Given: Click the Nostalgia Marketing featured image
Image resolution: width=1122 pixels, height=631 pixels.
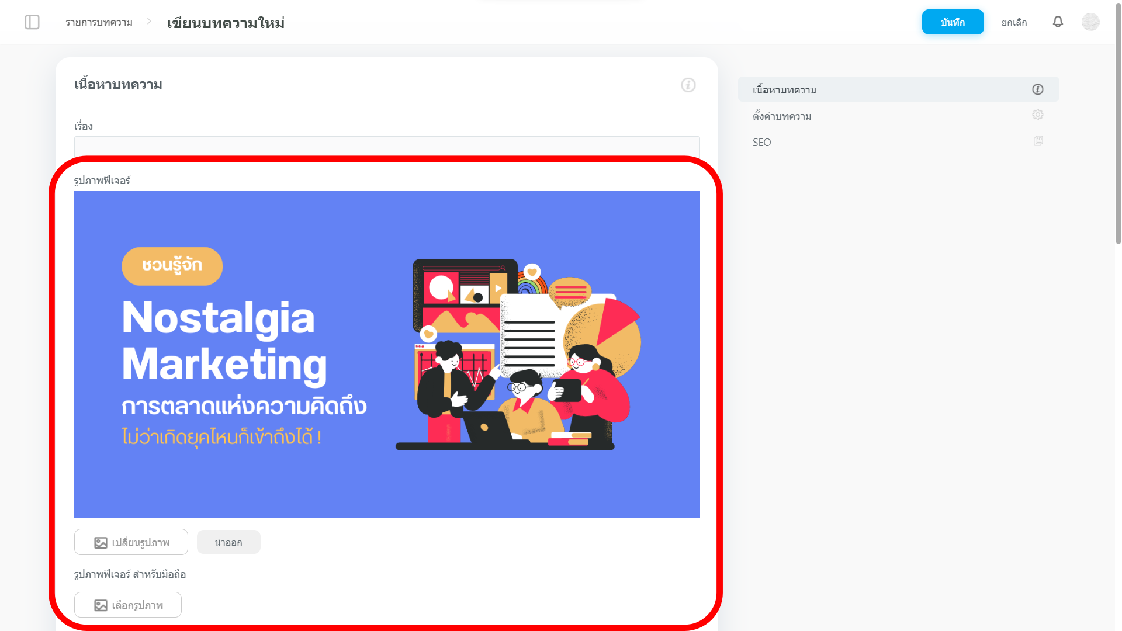Looking at the screenshot, I should (386, 354).
